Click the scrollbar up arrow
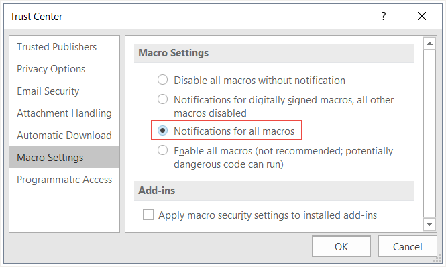Viewport: 446px width, 267px height. pos(429,44)
